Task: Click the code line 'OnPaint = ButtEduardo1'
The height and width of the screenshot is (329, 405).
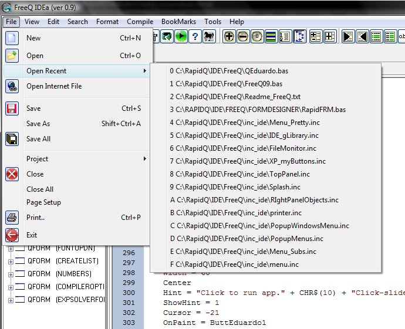Action: pyautogui.click(x=214, y=323)
